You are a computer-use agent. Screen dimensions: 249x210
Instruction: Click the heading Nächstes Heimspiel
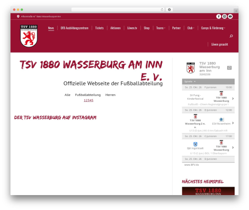pos(203,182)
